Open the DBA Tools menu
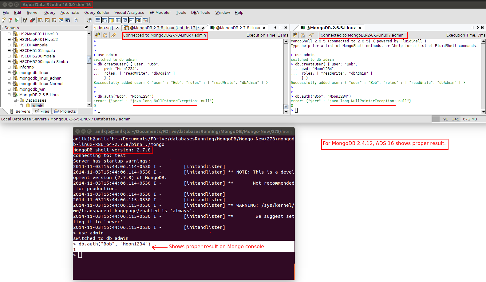The width and height of the screenshot is (486, 282). pos(201,13)
